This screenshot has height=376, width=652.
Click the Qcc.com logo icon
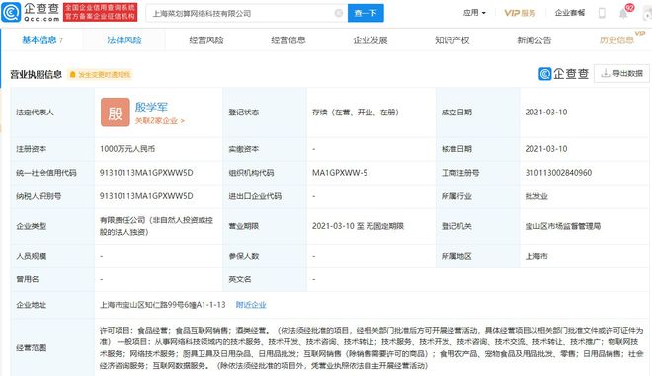click(x=11, y=13)
